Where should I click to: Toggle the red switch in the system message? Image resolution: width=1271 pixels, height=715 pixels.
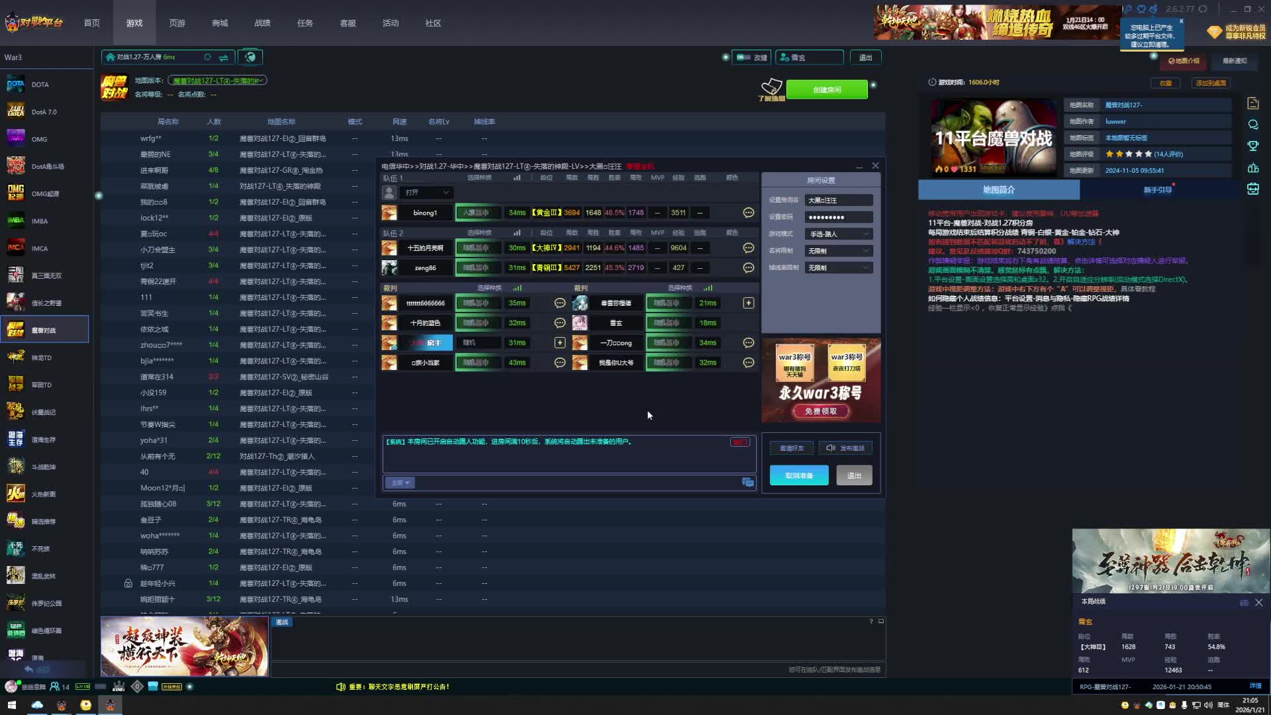tap(739, 442)
